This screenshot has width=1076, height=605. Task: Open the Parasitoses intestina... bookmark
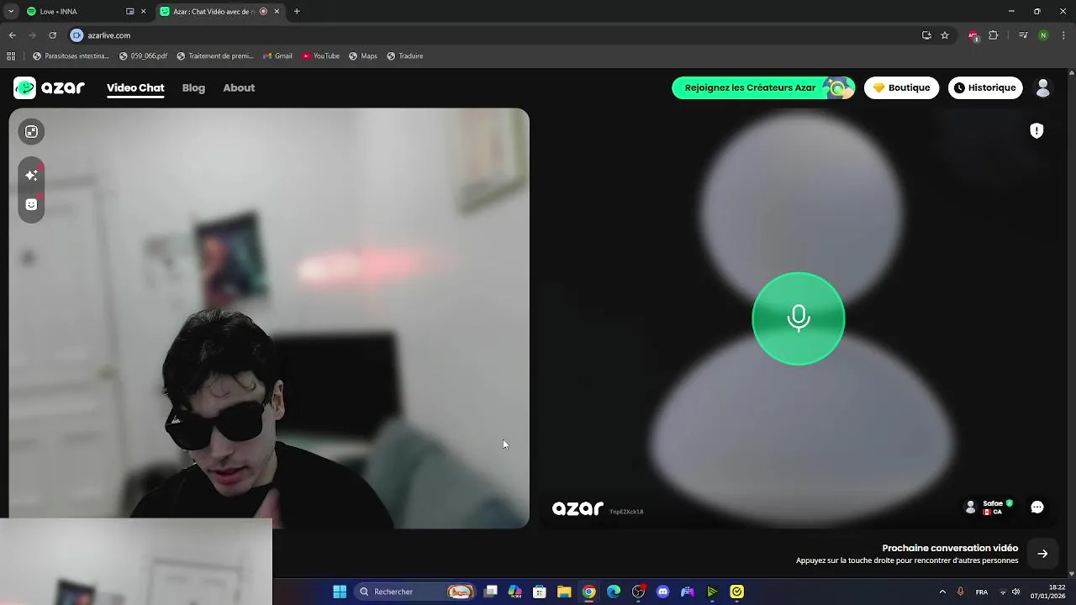click(x=71, y=56)
